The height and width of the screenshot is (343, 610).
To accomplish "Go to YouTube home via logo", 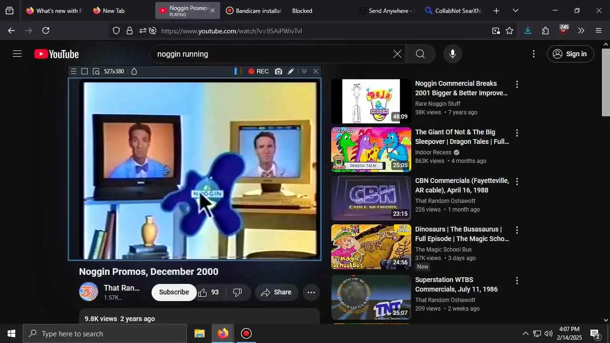I will (x=56, y=54).
